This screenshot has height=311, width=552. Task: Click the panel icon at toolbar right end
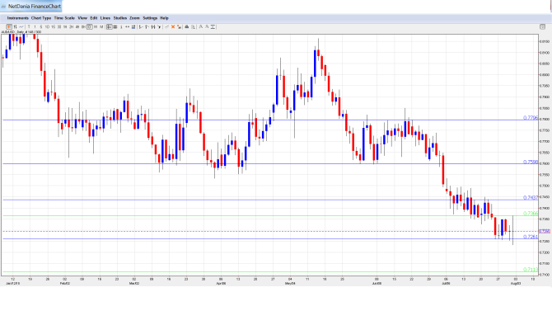point(542,26)
